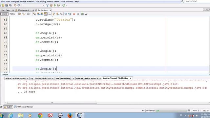Switch to SQL Command 1 editor tab
The image size is (210, 118).
click(x=24, y=10)
